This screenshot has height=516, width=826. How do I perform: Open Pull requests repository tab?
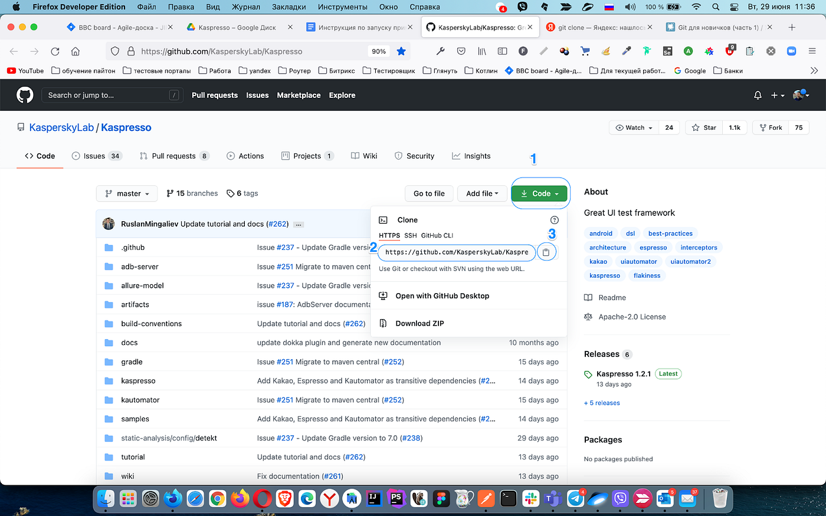coord(175,156)
